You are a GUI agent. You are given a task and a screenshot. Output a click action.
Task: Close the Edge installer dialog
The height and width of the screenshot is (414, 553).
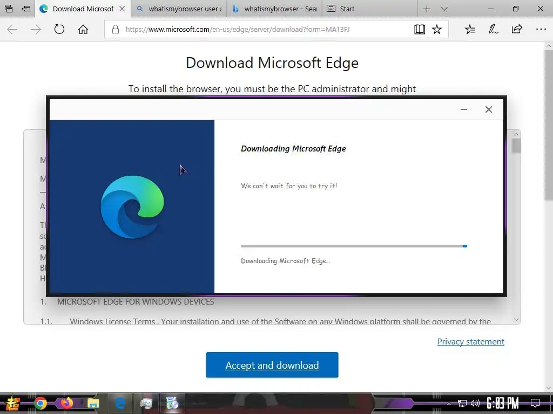[488, 109]
